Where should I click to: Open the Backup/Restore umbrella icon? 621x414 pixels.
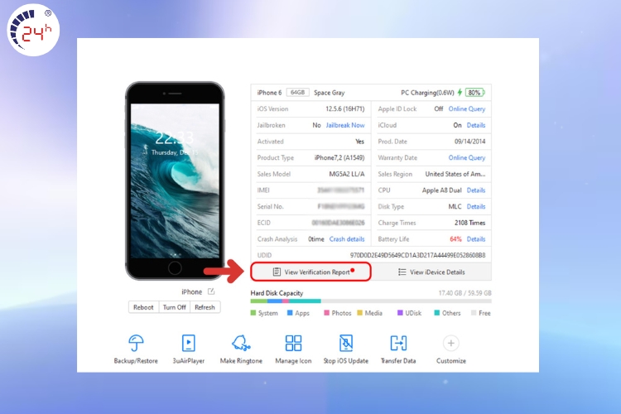pos(135,344)
